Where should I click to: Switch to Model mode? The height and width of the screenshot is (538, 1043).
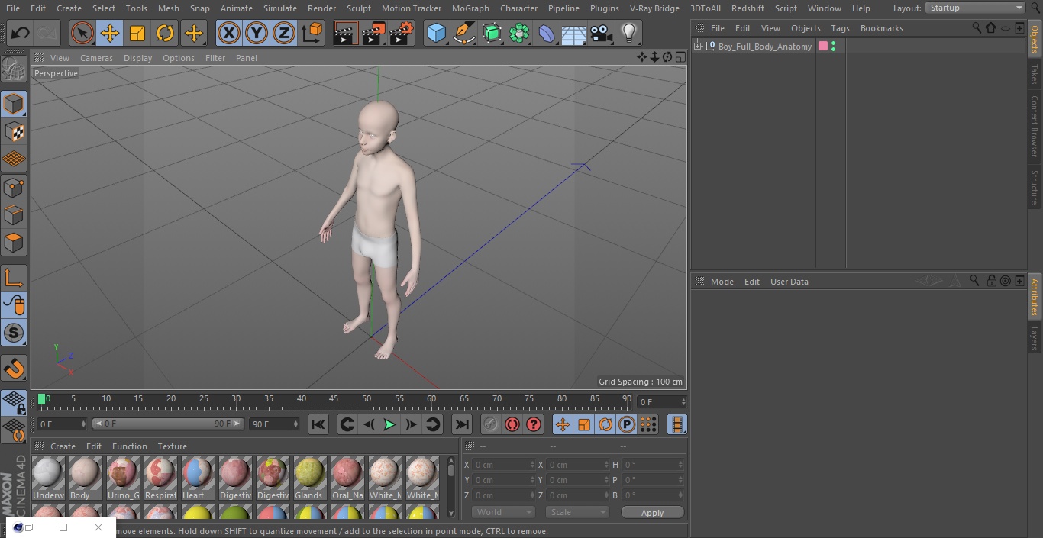pos(14,105)
